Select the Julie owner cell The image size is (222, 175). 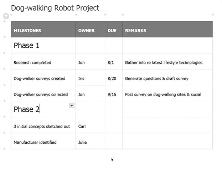(90, 141)
